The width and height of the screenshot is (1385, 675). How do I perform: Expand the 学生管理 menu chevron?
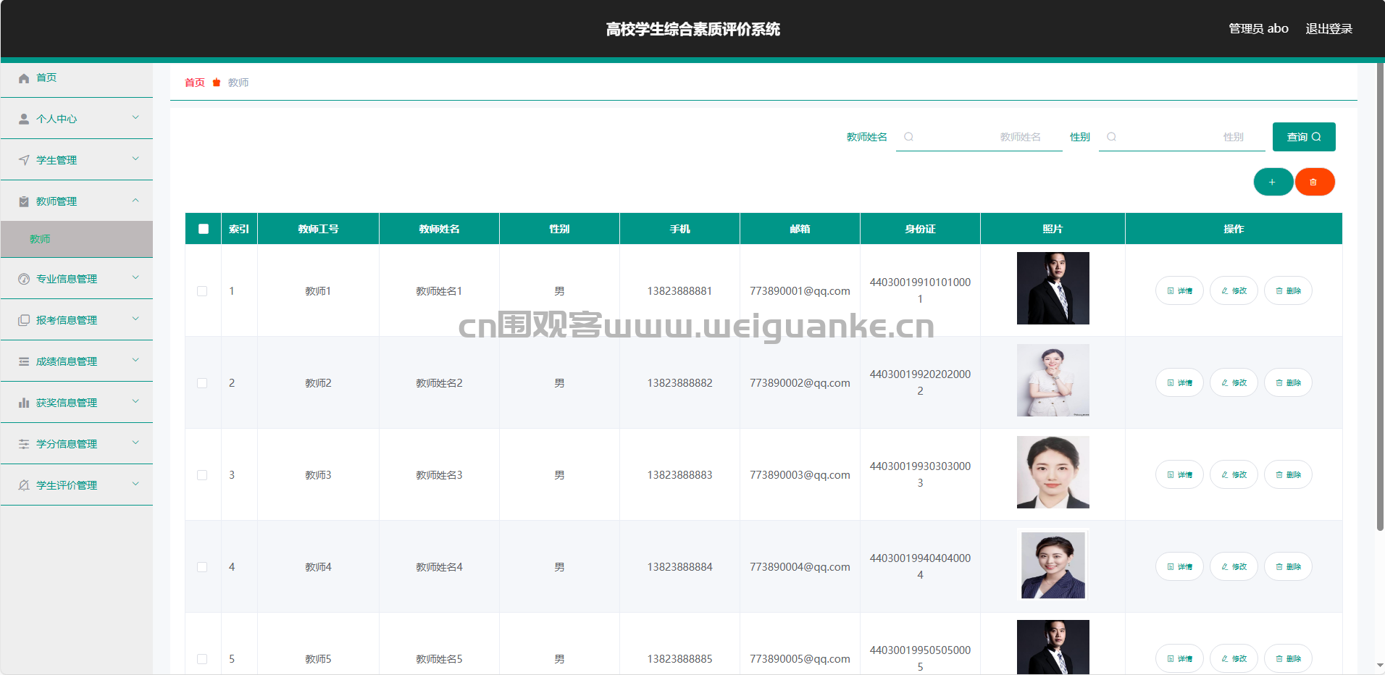[x=135, y=159]
